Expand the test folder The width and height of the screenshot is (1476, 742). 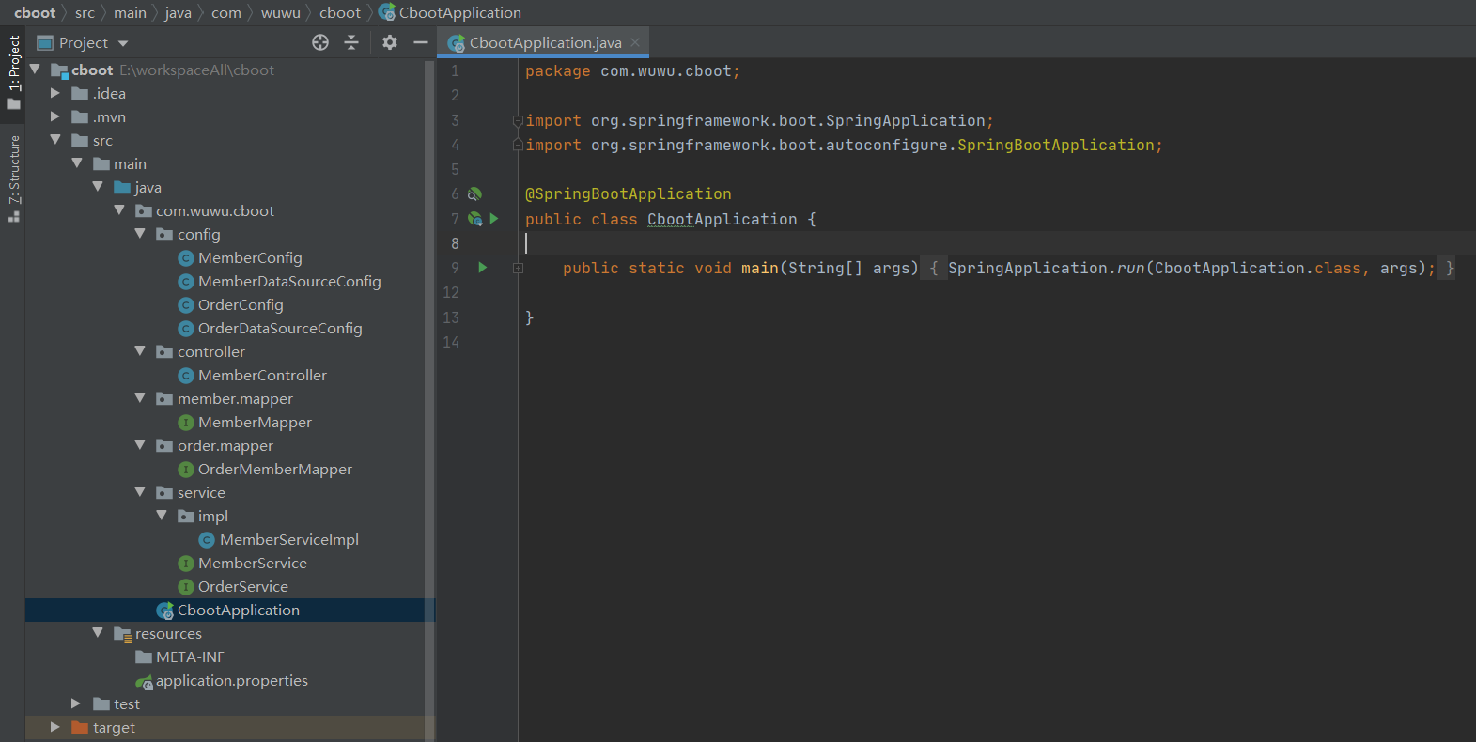tap(76, 703)
